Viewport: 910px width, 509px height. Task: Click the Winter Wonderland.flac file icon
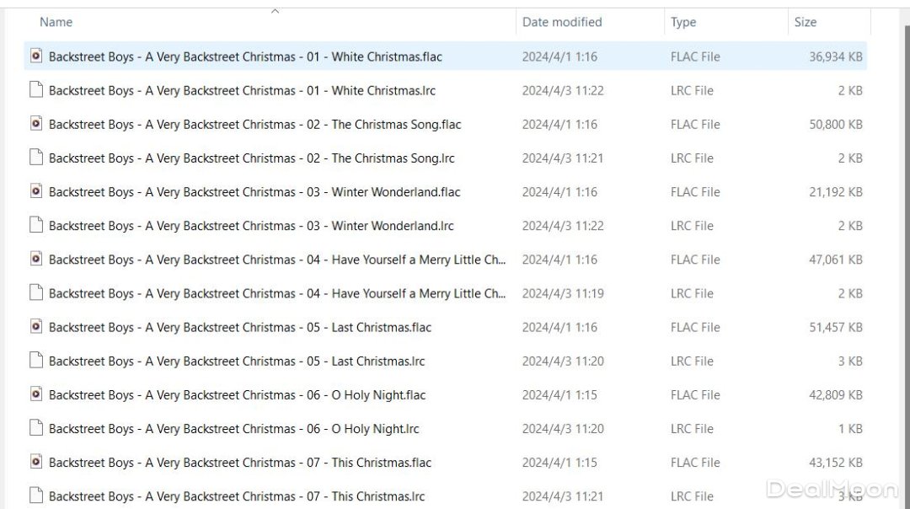(x=36, y=191)
